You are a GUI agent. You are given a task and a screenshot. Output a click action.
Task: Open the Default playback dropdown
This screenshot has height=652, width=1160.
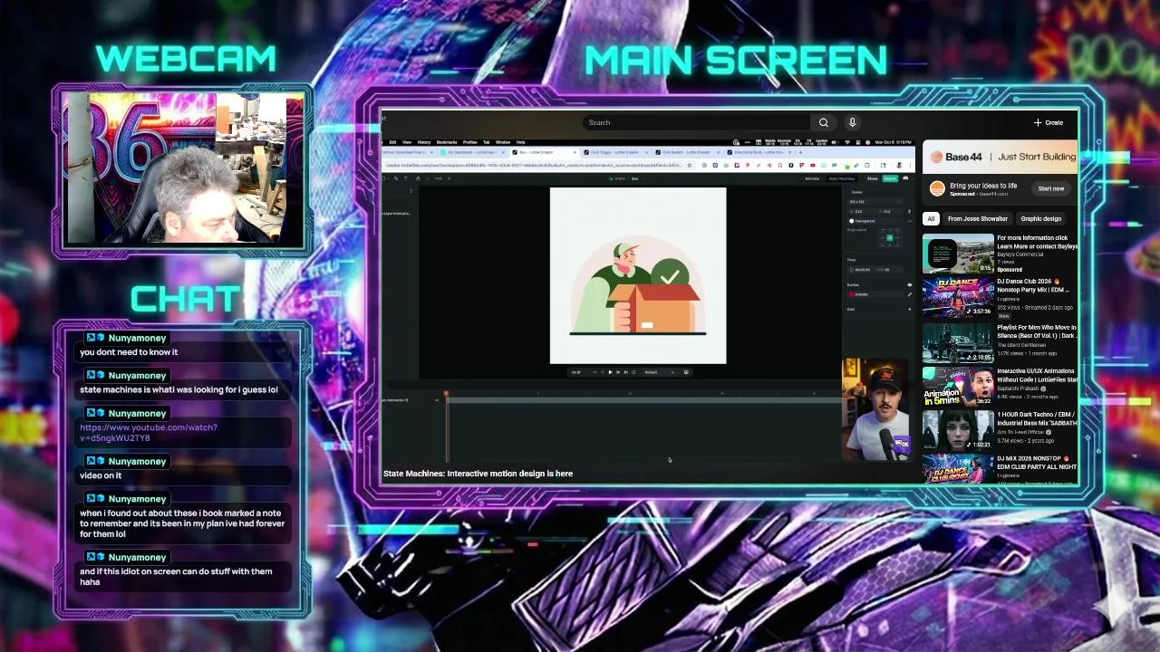click(660, 372)
